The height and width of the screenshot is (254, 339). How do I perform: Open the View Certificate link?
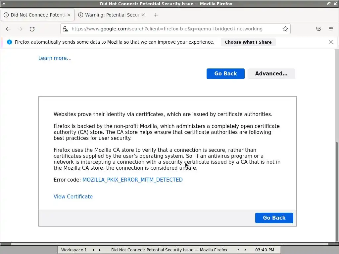[73, 196]
